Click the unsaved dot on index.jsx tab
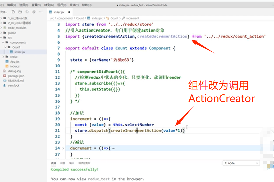Viewport: 274px width, 182px height. (x=69, y=12)
